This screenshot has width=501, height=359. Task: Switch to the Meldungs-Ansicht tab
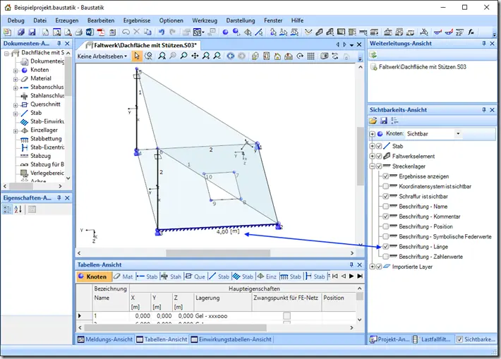tap(105, 339)
